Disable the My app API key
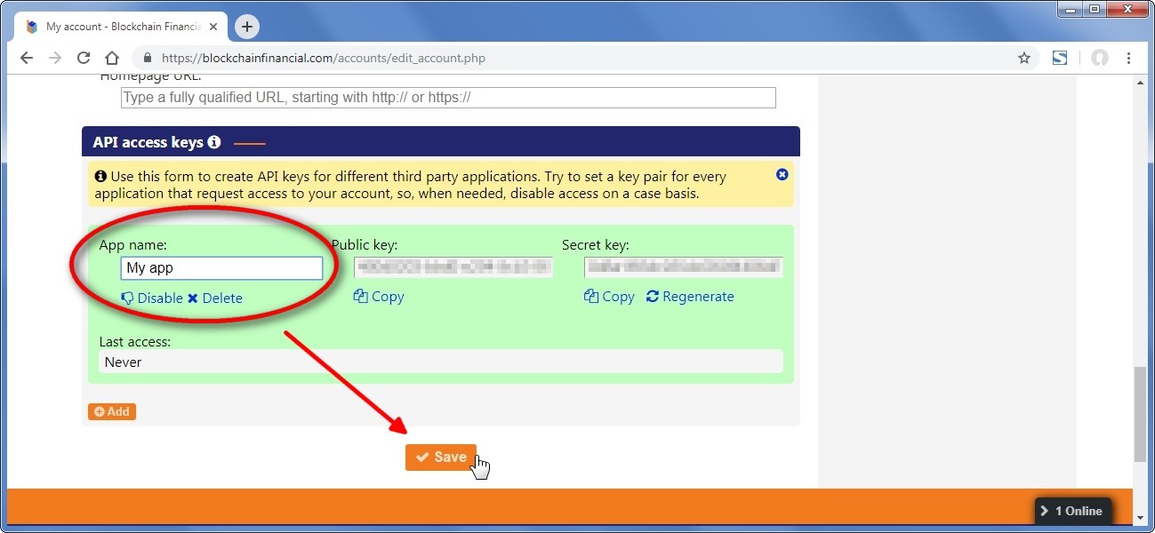1155x533 pixels. tap(152, 298)
